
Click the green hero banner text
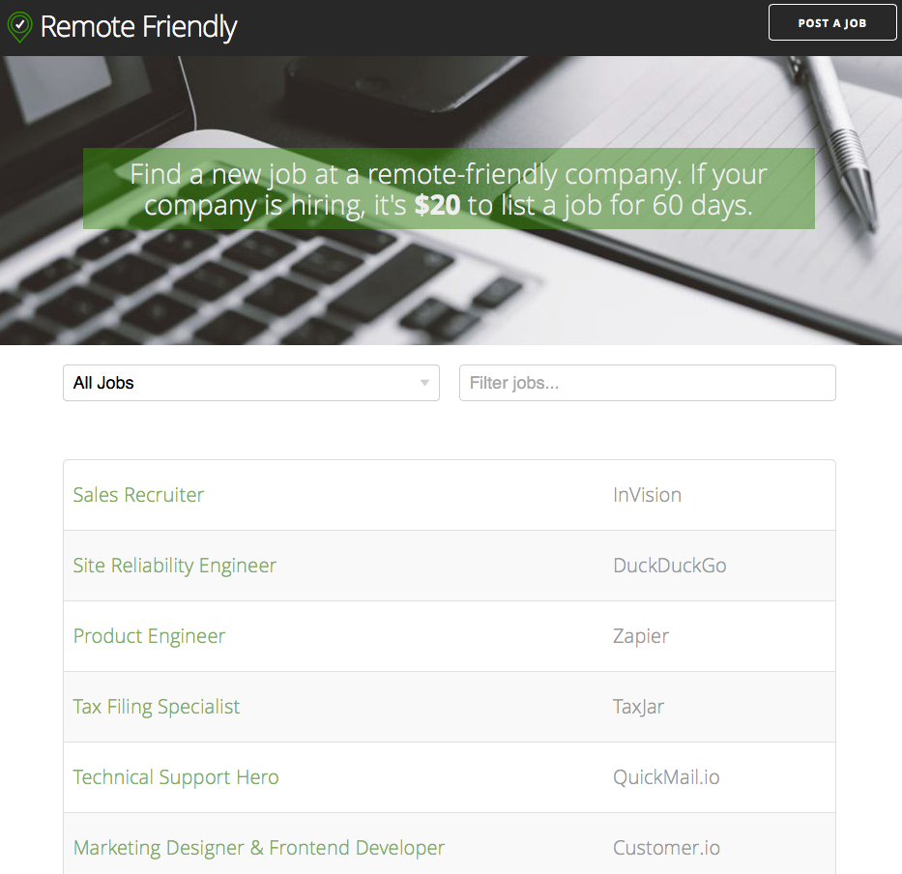(449, 189)
